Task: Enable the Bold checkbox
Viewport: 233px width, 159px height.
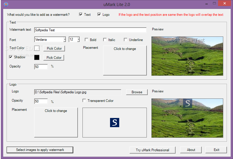Action: point(86,40)
